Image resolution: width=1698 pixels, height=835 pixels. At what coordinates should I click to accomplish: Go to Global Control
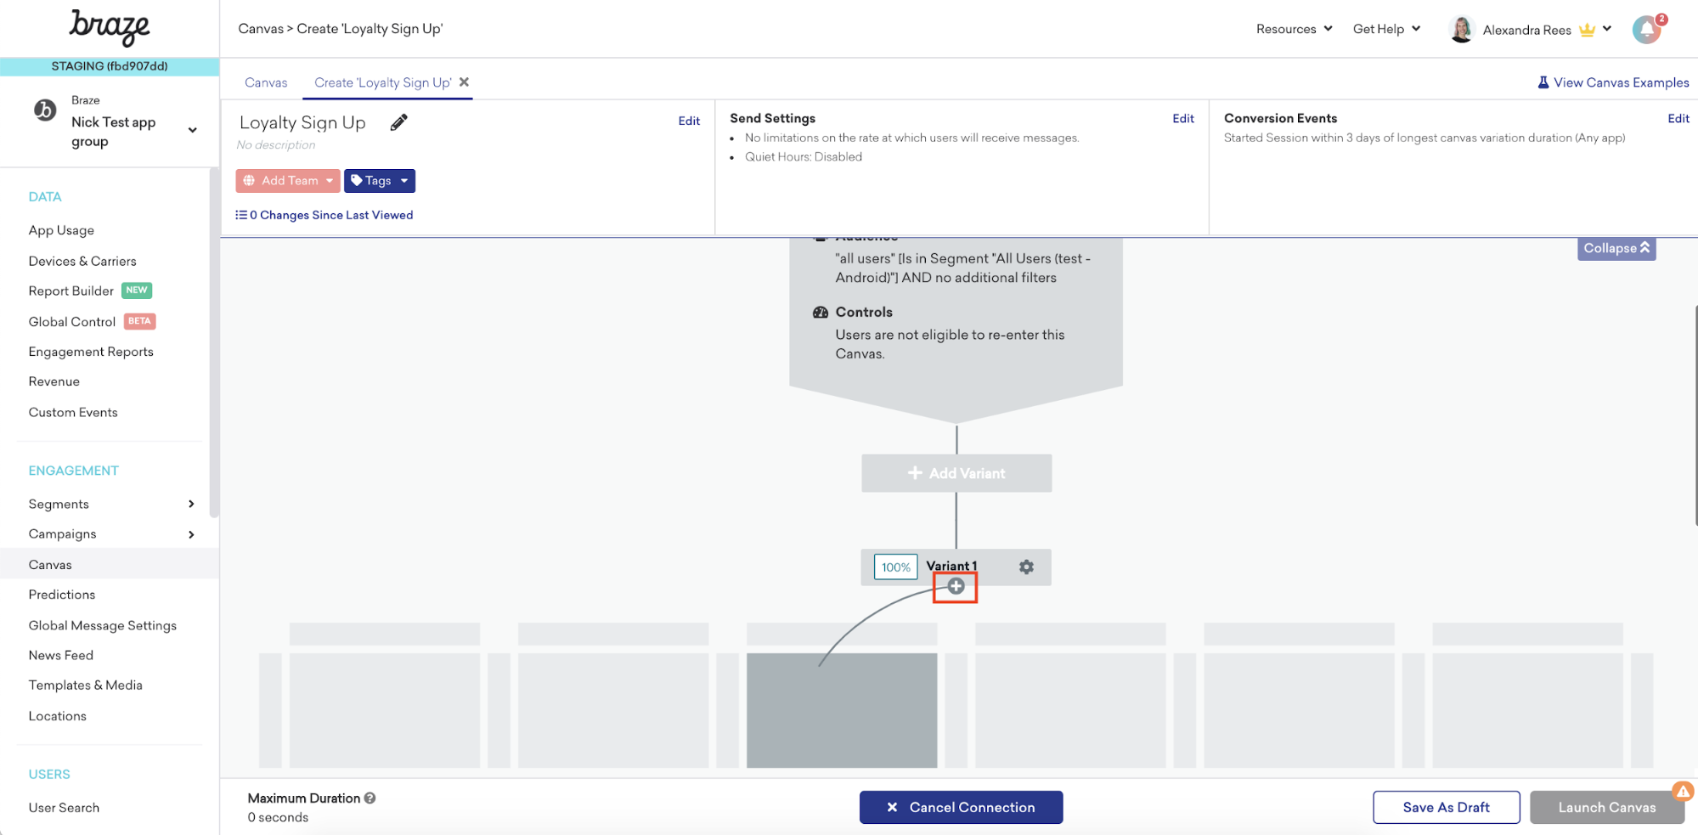tap(72, 322)
